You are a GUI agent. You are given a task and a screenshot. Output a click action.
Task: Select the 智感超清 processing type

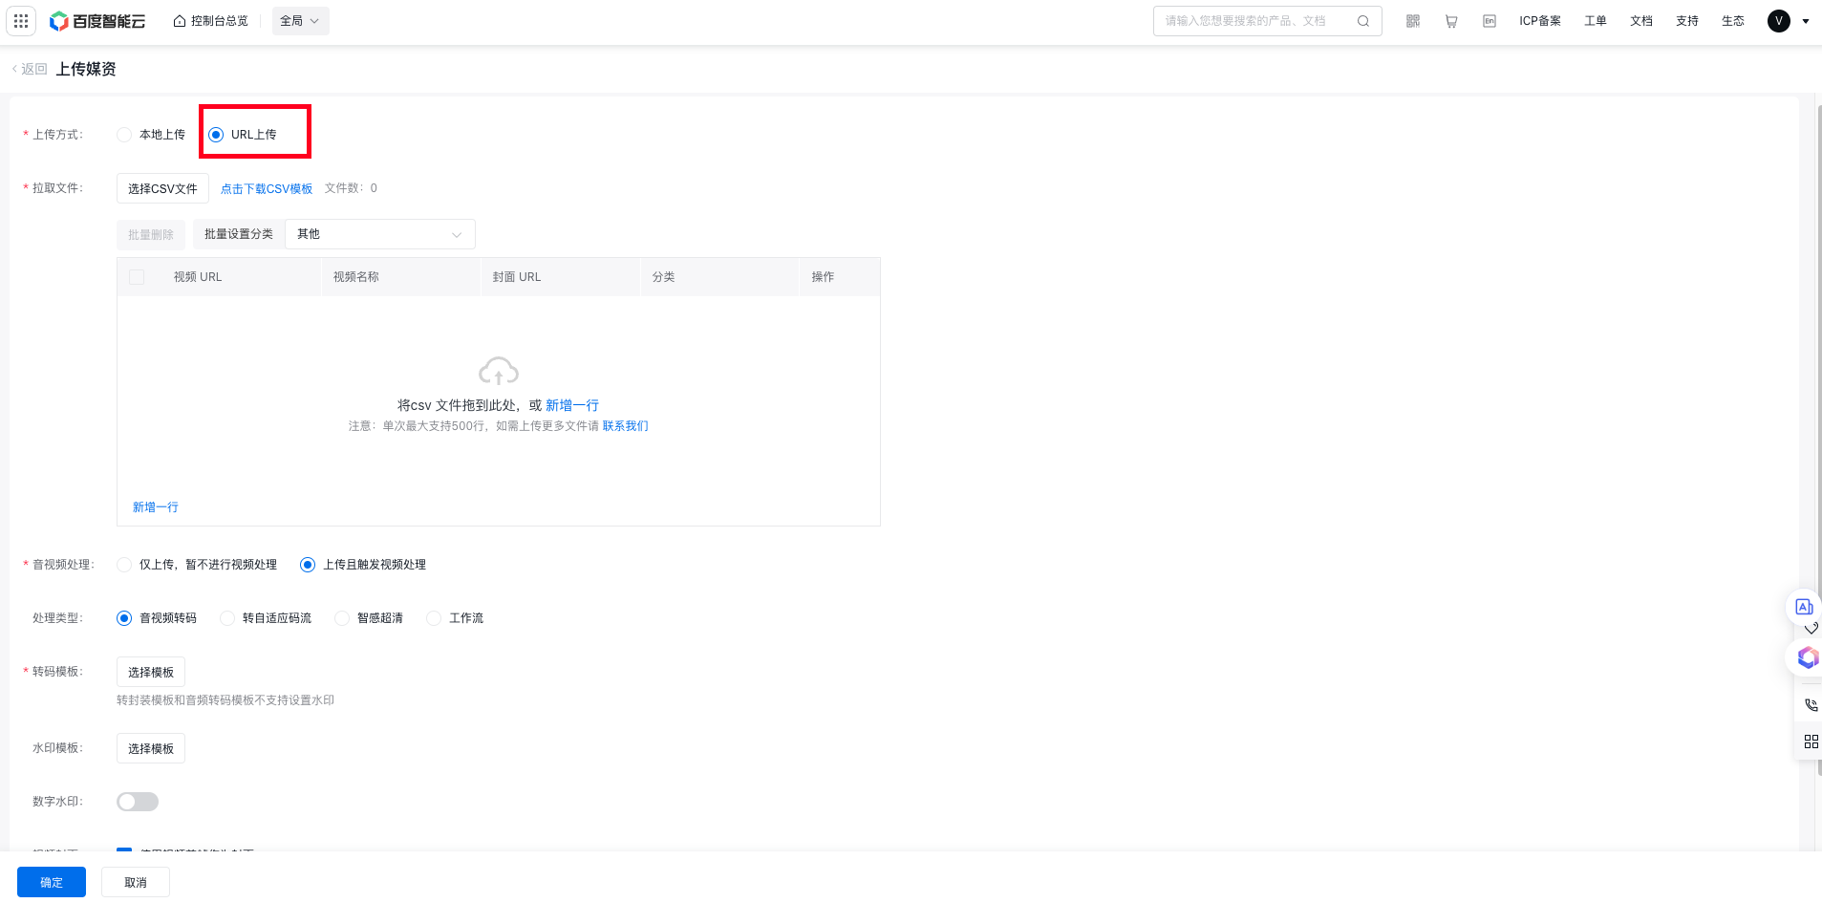click(369, 618)
